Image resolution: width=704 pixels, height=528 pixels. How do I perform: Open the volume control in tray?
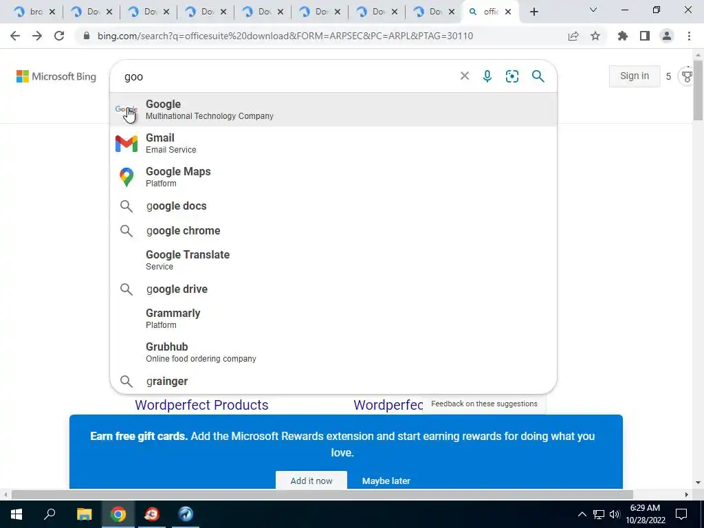[615, 514]
